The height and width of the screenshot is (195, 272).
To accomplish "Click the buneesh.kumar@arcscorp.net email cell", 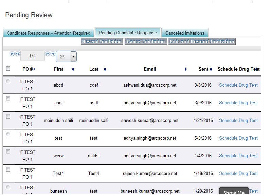I will [150, 191].
